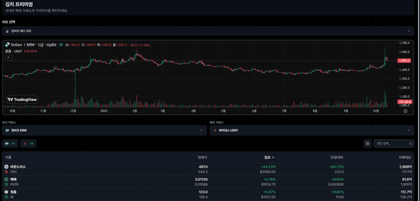Screen dimensions: 420x201
Task: Click into the 코인 검색 search field
Action: pos(391,143)
